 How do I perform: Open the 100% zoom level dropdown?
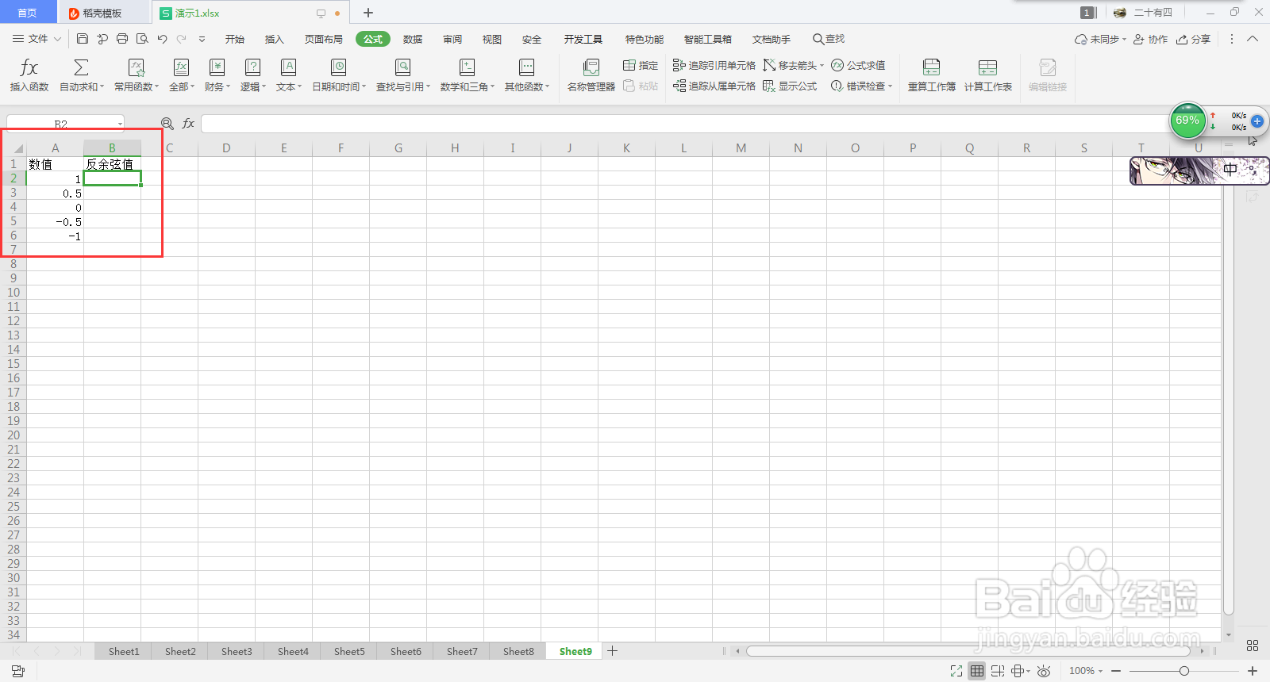point(1085,671)
